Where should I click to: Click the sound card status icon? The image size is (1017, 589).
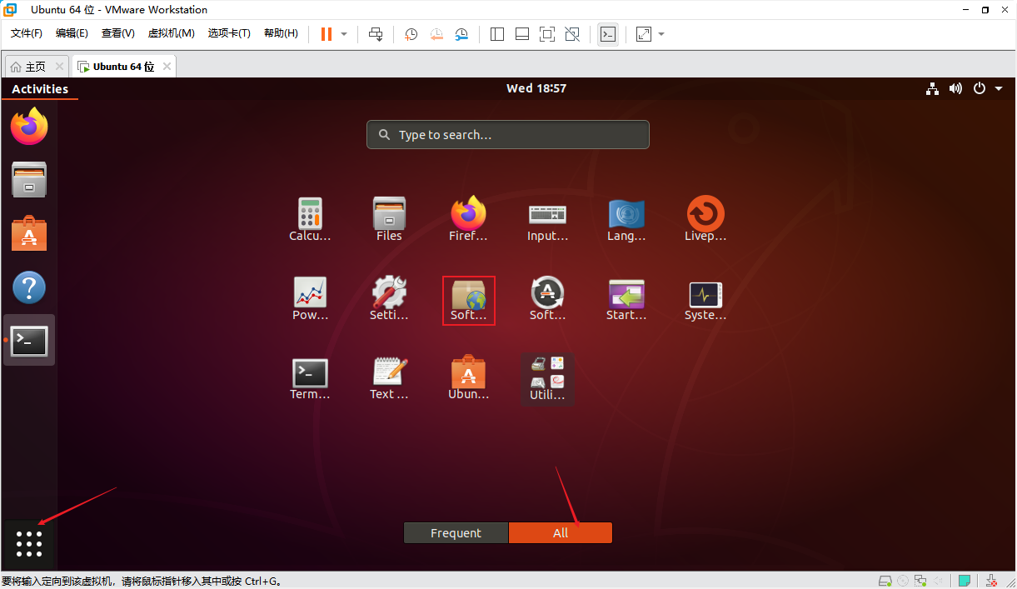[938, 581]
